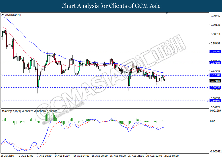Click the Chart Analysis for Clients title
222x159 pixels.
click(x=111, y=6)
